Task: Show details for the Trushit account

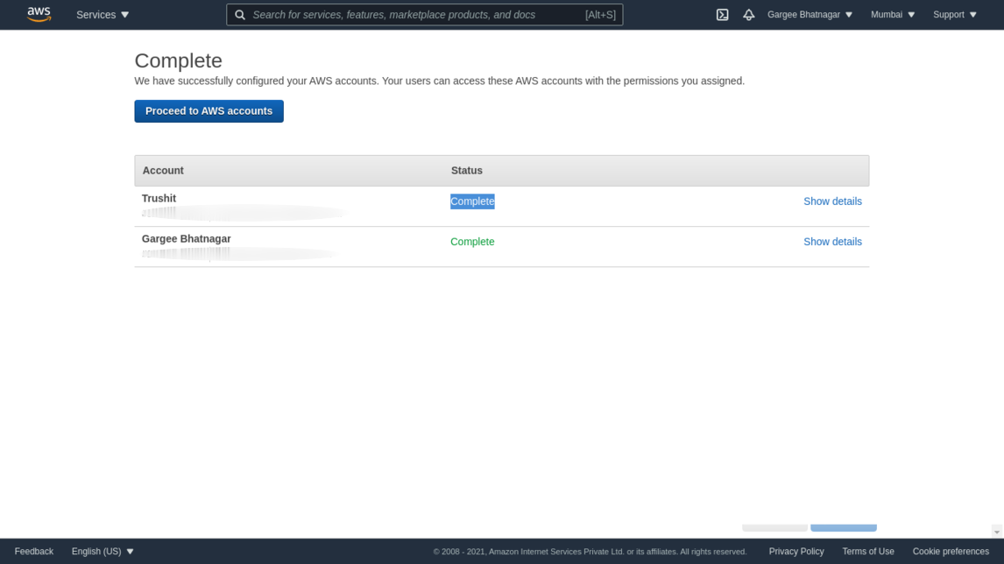Action: click(832, 201)
